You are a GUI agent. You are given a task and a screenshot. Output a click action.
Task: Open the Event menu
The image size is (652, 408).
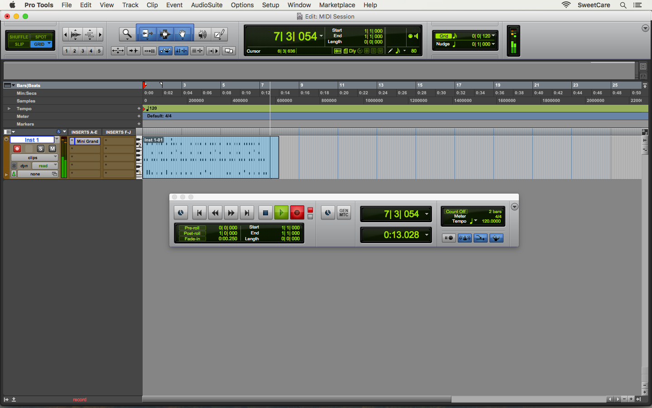point(174,5)
